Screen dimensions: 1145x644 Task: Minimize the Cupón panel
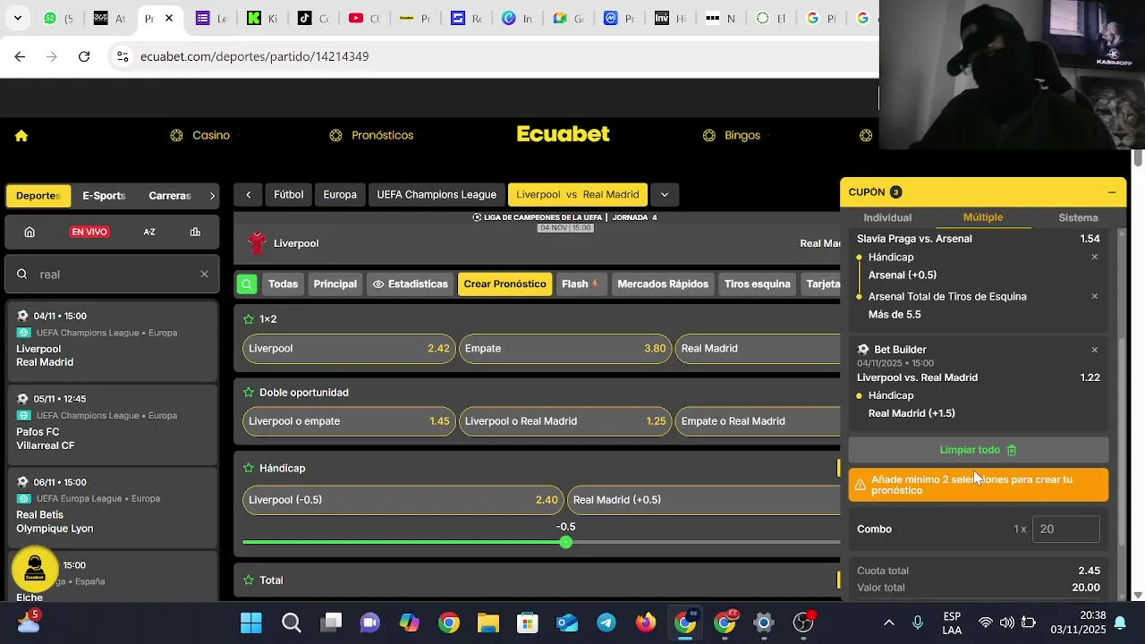point(1112,192)
